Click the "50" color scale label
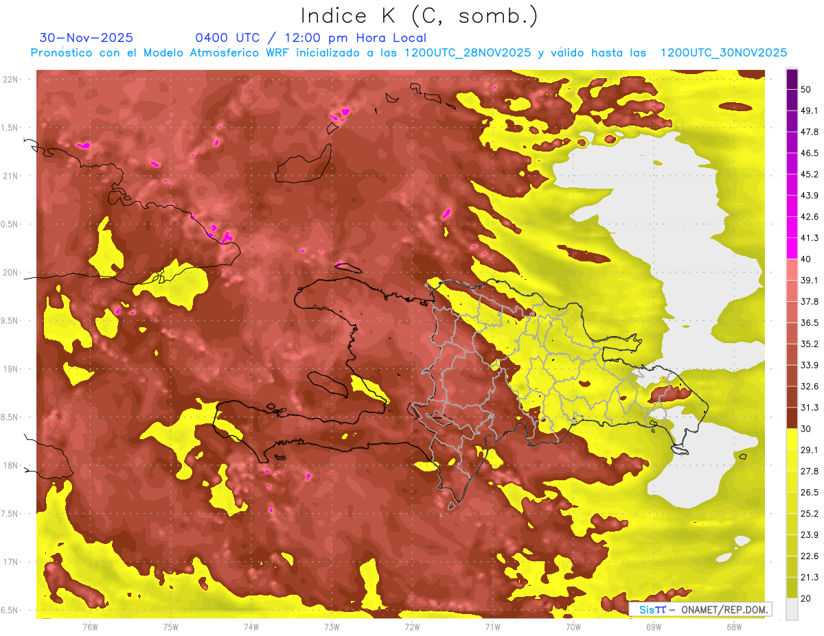824x636 pixels. tap(806, 90)
